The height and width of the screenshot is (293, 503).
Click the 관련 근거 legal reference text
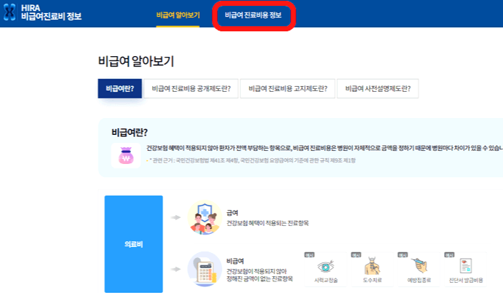[x=253, y=160]
